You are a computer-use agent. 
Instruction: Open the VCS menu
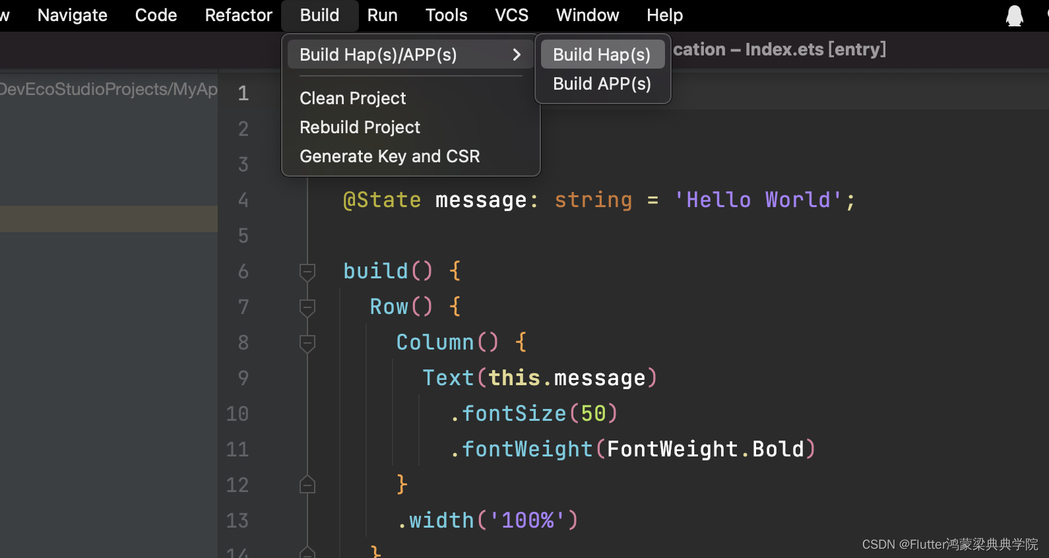tap(511, 15)
